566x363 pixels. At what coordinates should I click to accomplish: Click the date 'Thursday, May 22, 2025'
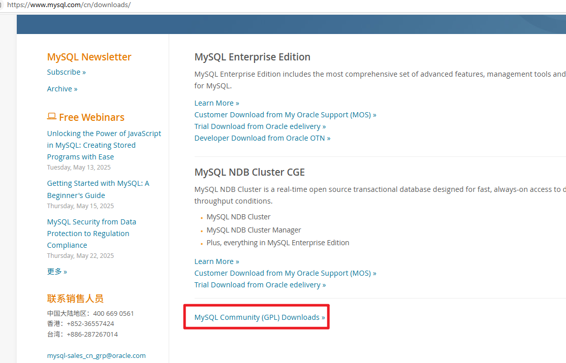[80, 256]
